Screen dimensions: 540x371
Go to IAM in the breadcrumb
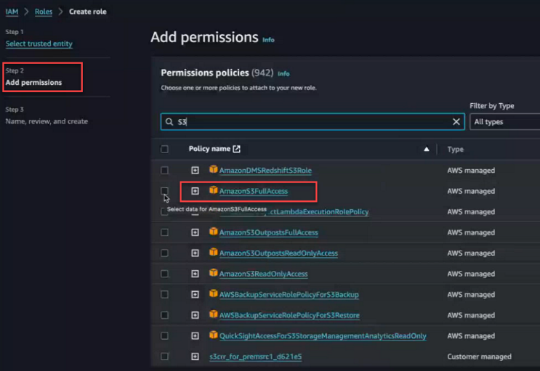tap(12, 12)
